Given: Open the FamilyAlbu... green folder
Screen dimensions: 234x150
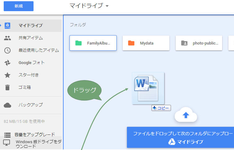Looking at the screenshot, I should pos(93,43).
